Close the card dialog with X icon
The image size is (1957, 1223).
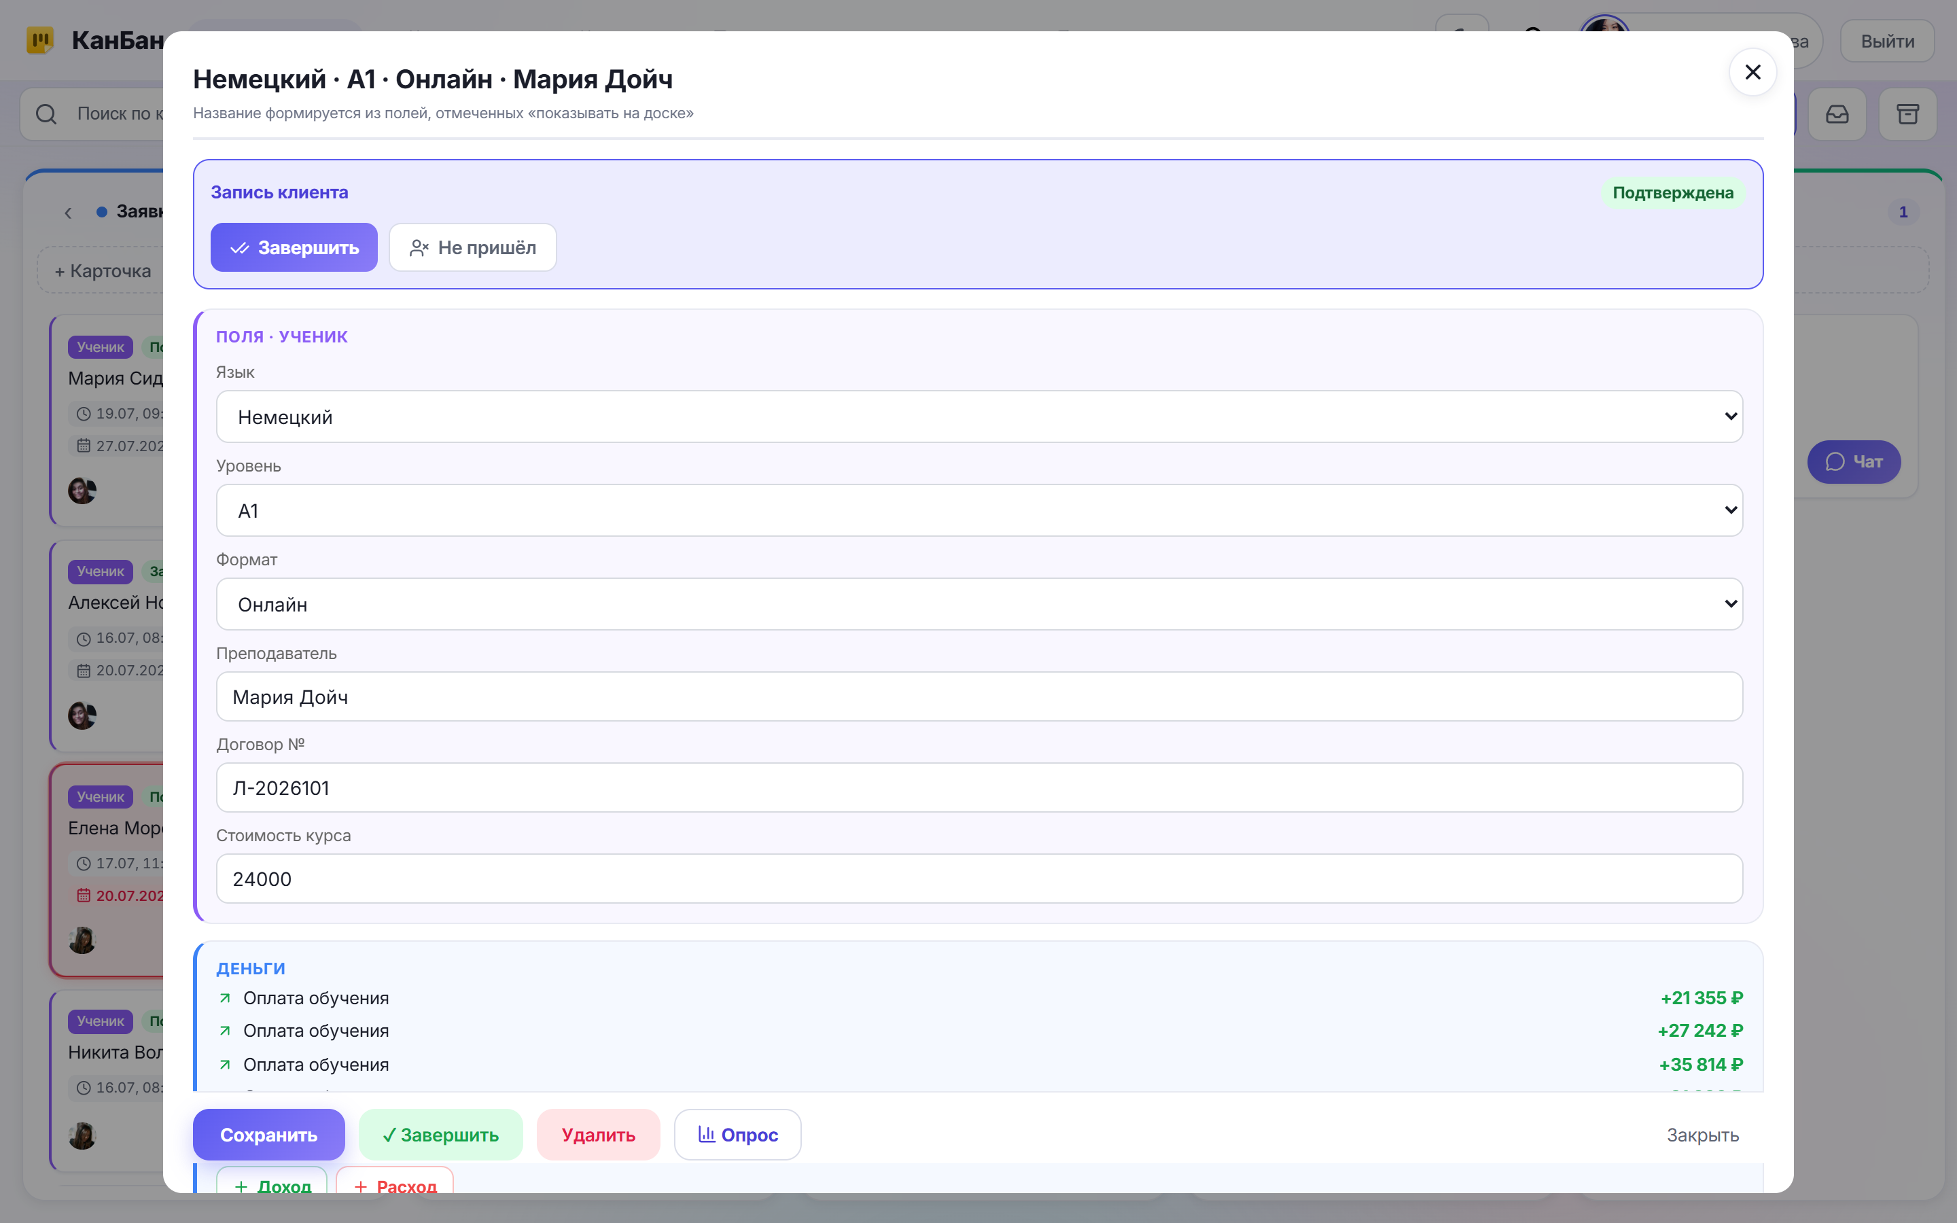[x=1752, y=73]
